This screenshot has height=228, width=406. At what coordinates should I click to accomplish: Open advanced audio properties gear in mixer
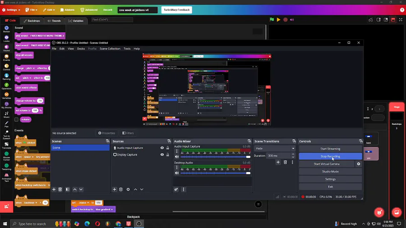[x=176, y=190]
